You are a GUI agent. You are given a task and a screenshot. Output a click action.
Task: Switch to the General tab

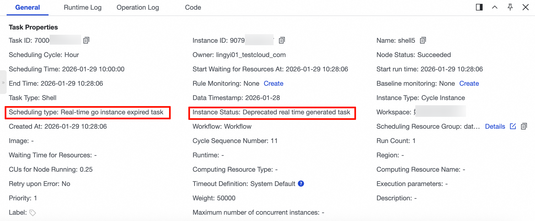(28, 7)
